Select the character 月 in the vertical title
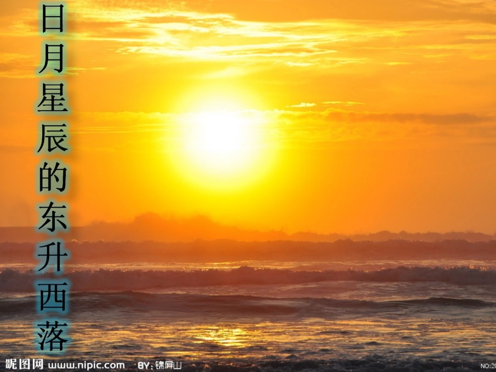Viewport: 496px width, 372px height. click(53, 58)
